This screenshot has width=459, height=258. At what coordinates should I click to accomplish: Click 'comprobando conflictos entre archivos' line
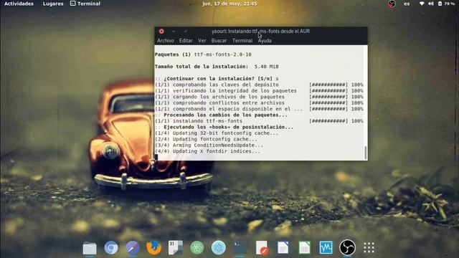tap(219, 102)
